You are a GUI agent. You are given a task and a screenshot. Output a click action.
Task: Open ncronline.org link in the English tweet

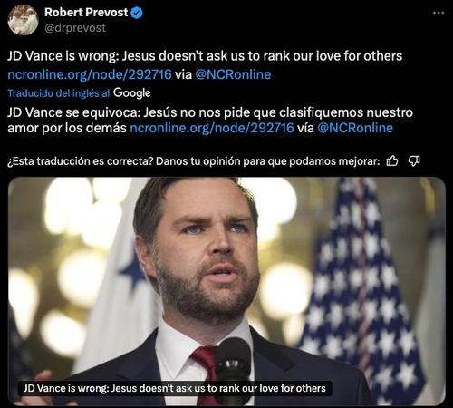(x=90, y=74)
